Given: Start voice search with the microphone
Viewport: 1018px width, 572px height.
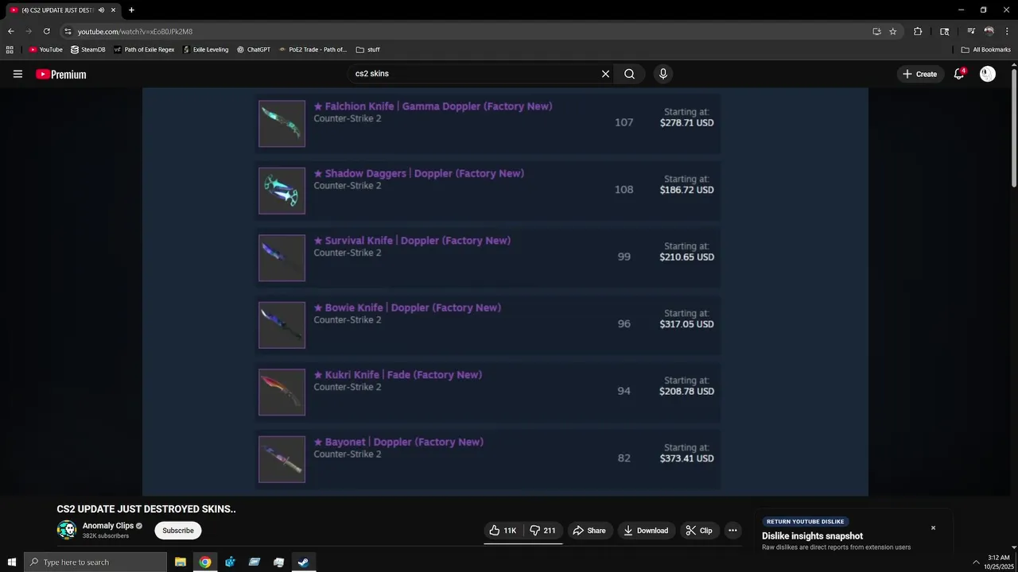Looking at the screenshot, I should [x=663, y=74].
